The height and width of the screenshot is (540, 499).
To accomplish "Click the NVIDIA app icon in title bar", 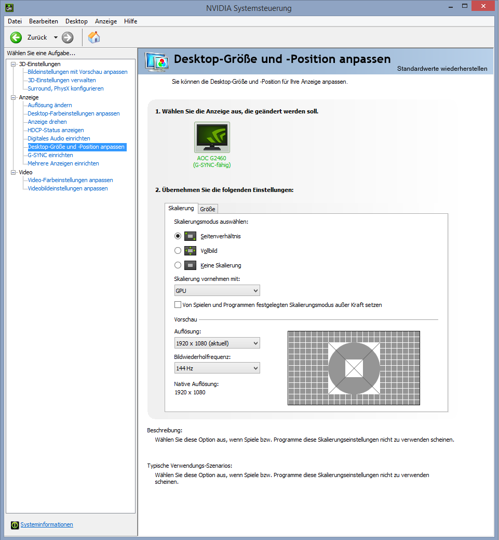I will coord(9,8).
